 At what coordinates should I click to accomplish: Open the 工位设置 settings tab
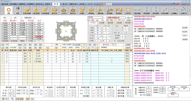[x=102, y=23]
